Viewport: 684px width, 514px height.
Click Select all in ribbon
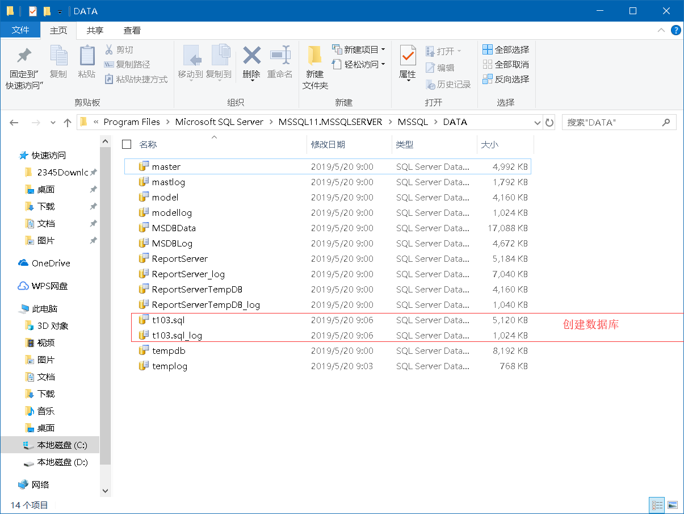pos(506,49)
